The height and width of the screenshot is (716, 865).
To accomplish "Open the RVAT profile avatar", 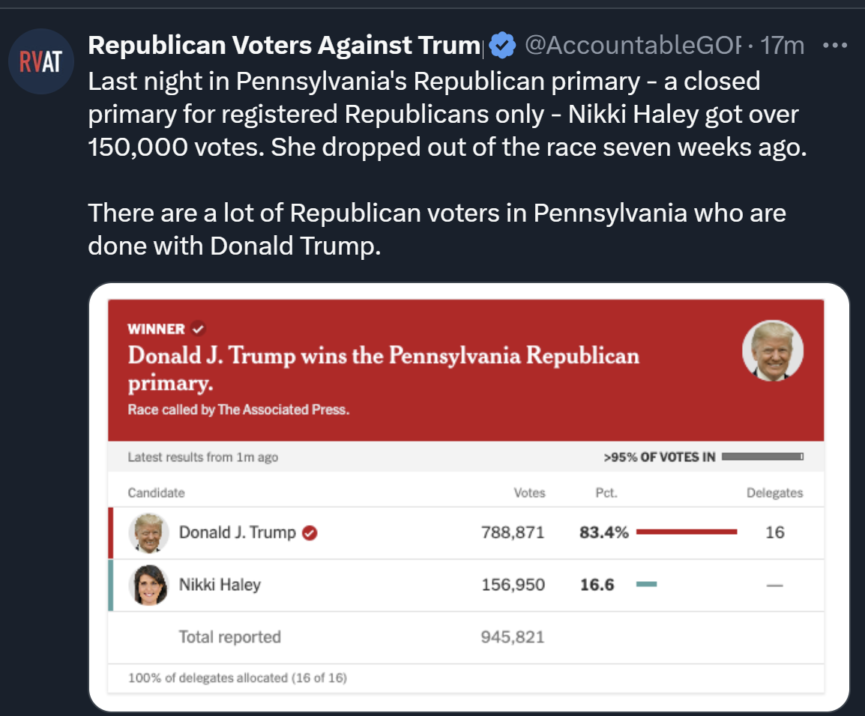I will [40, 61].
